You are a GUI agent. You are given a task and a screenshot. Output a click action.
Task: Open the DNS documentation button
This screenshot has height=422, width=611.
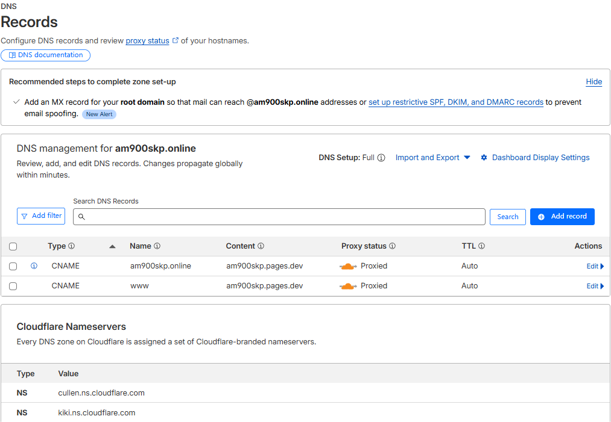coord(46,55)
